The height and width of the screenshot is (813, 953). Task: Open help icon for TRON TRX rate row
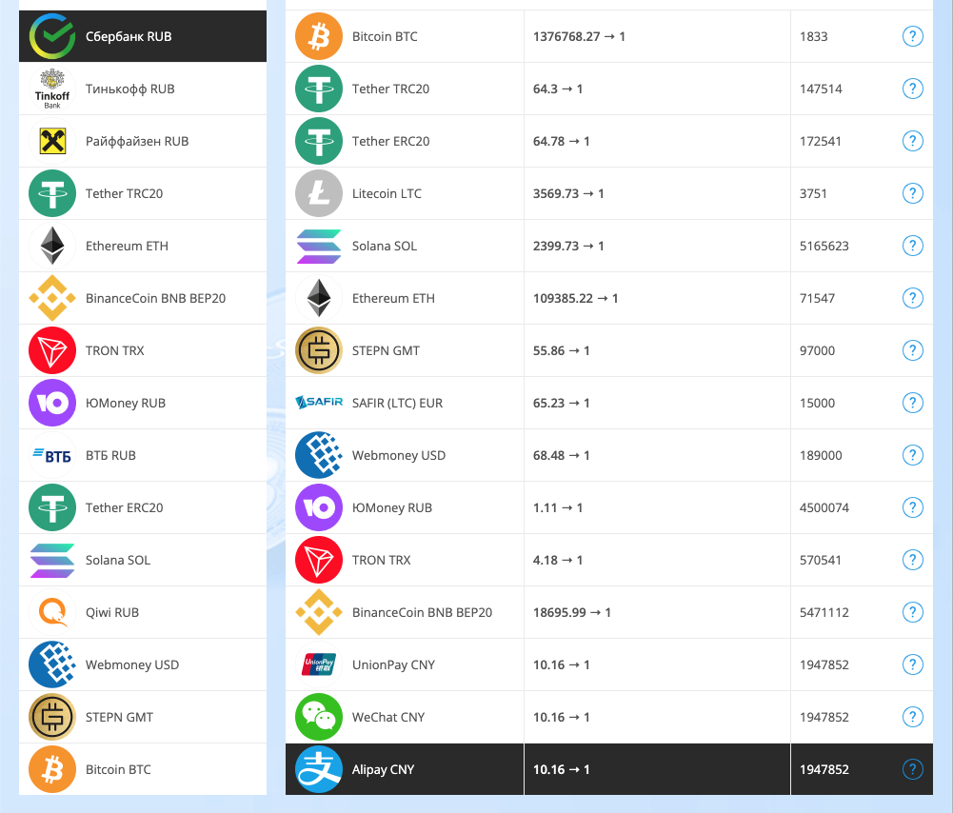[912, 560]
